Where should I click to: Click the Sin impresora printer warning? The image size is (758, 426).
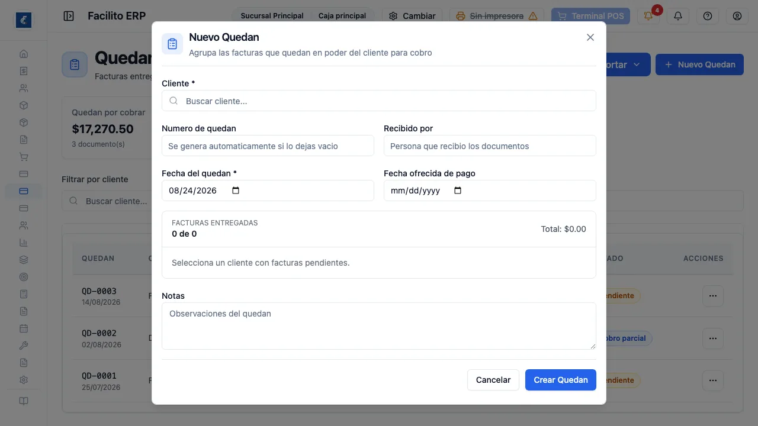(x=497, y=16)
